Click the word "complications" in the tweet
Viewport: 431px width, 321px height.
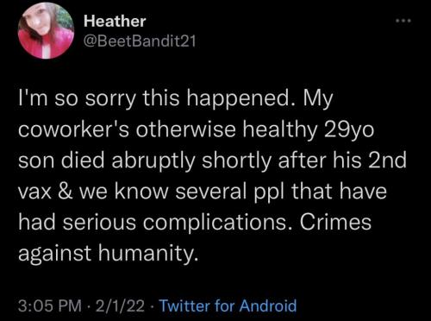point(215,223)
